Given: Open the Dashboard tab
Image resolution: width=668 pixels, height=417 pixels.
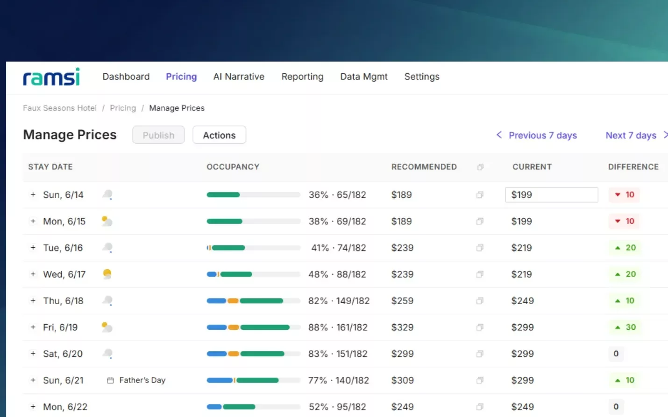Looking at the screenshot, I should pos(126,76).
